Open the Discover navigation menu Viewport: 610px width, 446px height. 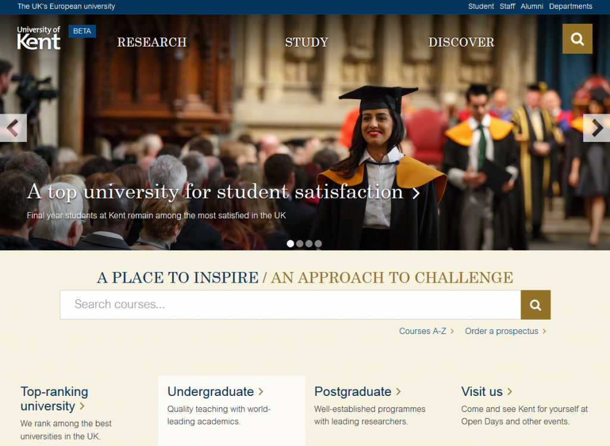click(x=461, y=42)
